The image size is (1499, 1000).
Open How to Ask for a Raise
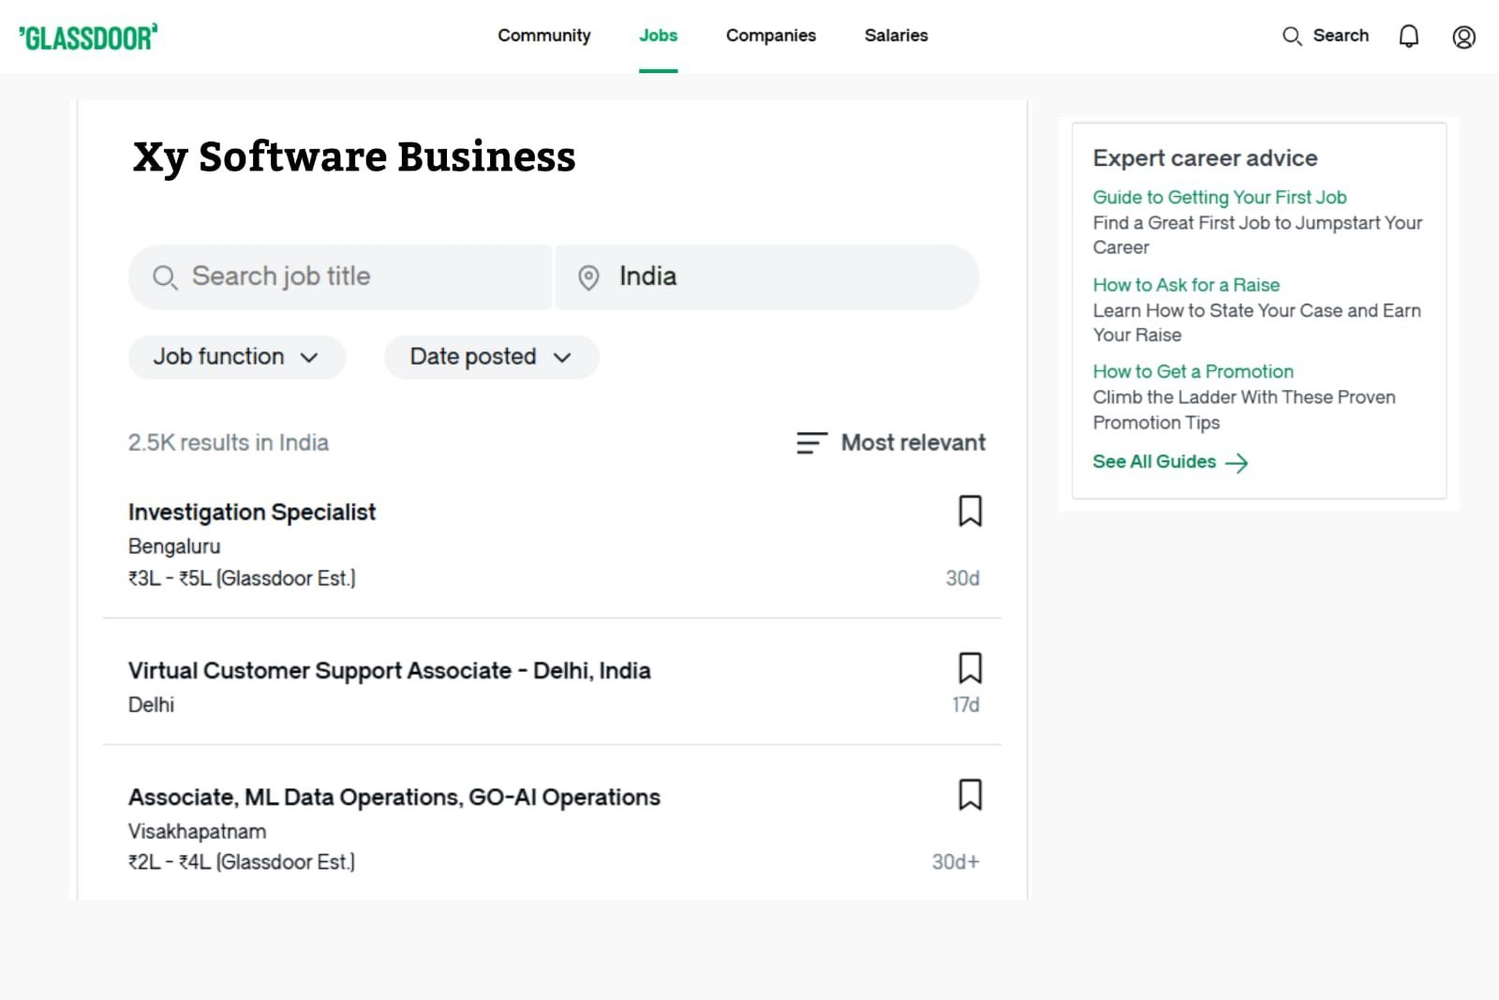(1186, 285)
